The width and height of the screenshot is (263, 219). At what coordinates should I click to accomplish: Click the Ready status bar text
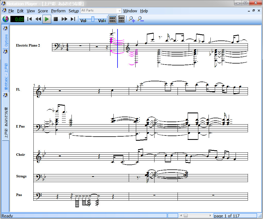click(7, 216)
